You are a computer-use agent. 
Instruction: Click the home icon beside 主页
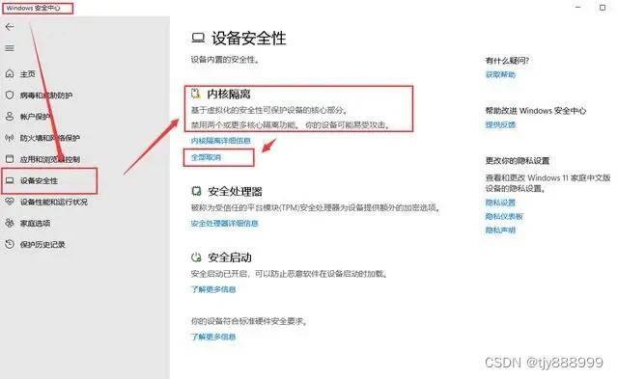tap(10, 73)
